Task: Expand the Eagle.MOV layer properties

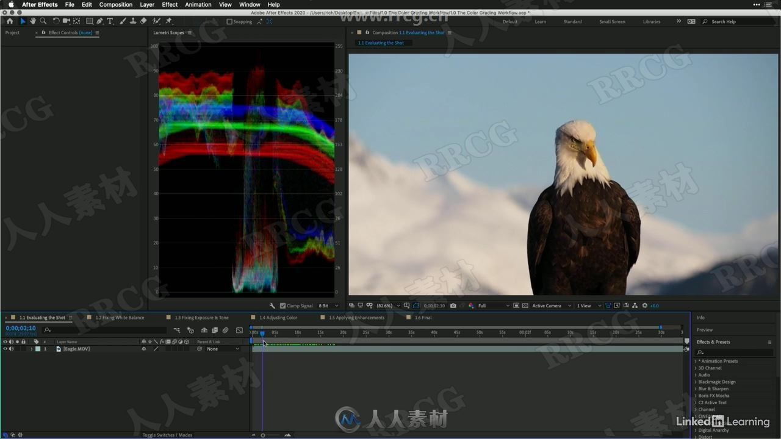Action: pos(32,349)
